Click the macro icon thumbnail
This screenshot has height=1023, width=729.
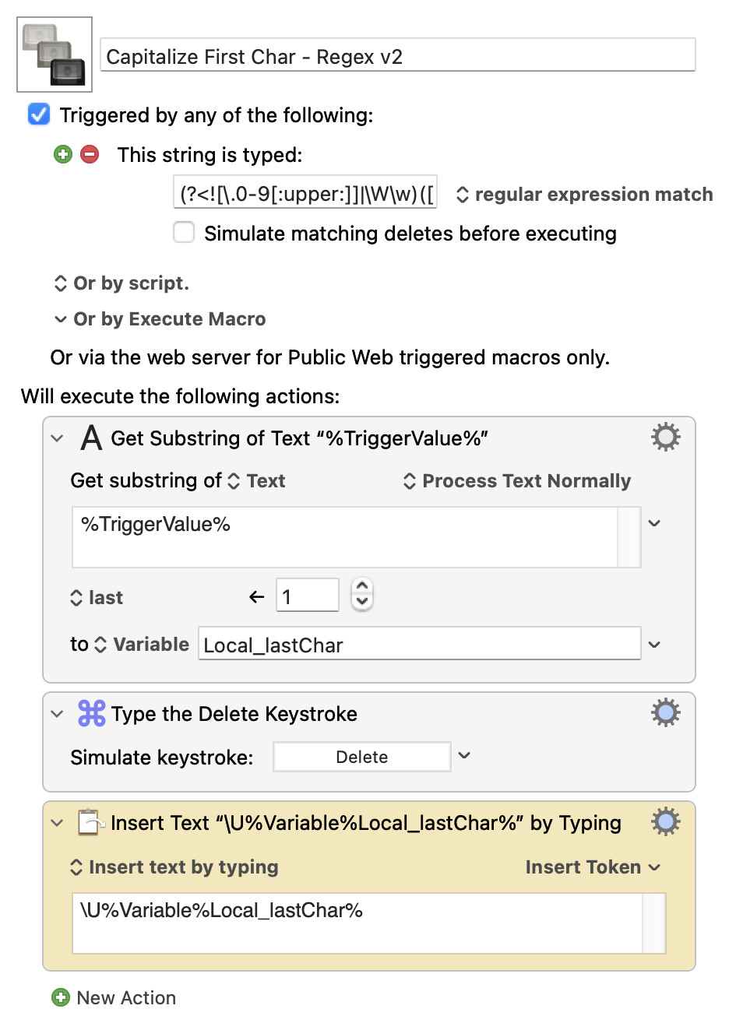click(x=55, y=54)
